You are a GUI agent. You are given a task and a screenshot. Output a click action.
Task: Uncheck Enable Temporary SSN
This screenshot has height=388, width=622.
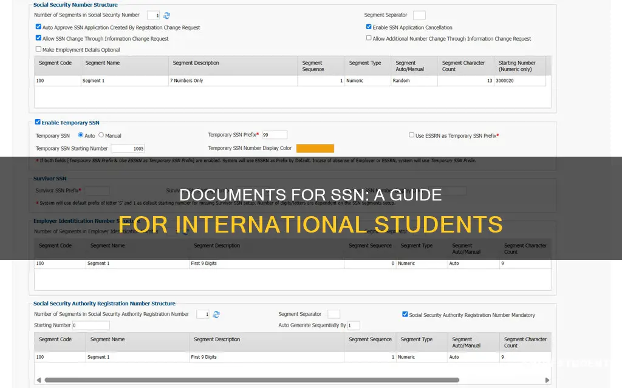click(x=38, y=122)
